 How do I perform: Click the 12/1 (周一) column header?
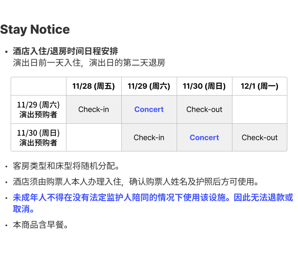tap(260, 86)
